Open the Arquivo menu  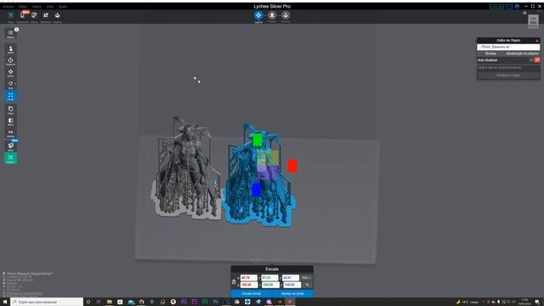click(8, 7)
